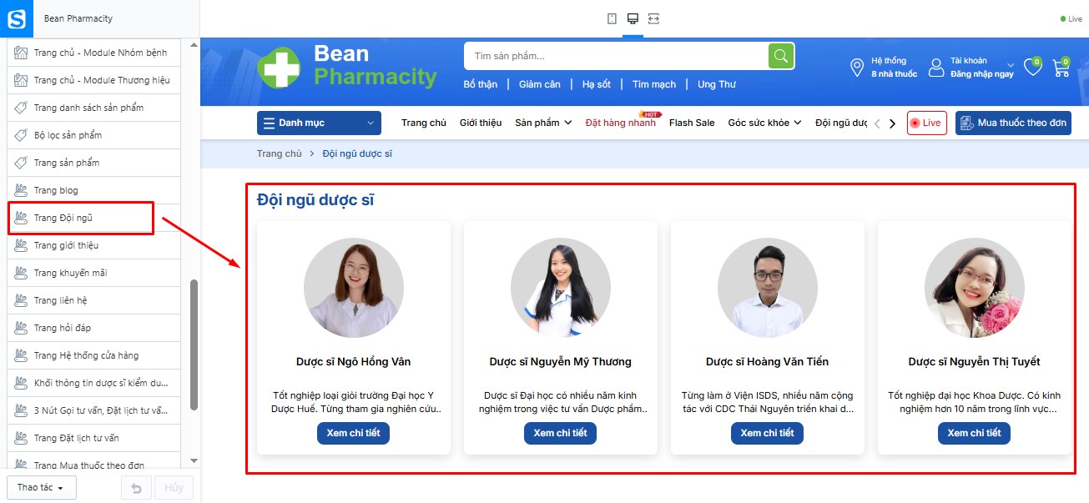Click Xem chi tiết for Nguyễn Mỹ Thương
1089x503 pixels.
coord(560,433)
